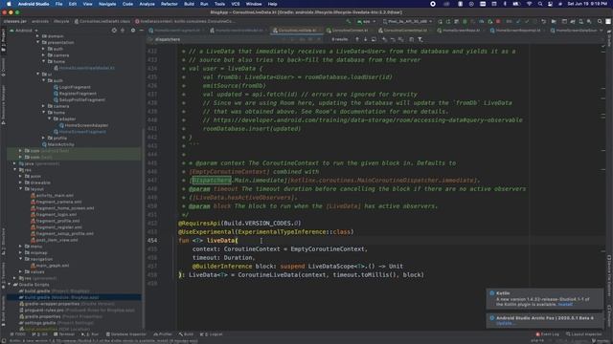Open the Build menu
The width and height of the screenshot is (613, 344).
pyautogui.click(x=190, y=4)
